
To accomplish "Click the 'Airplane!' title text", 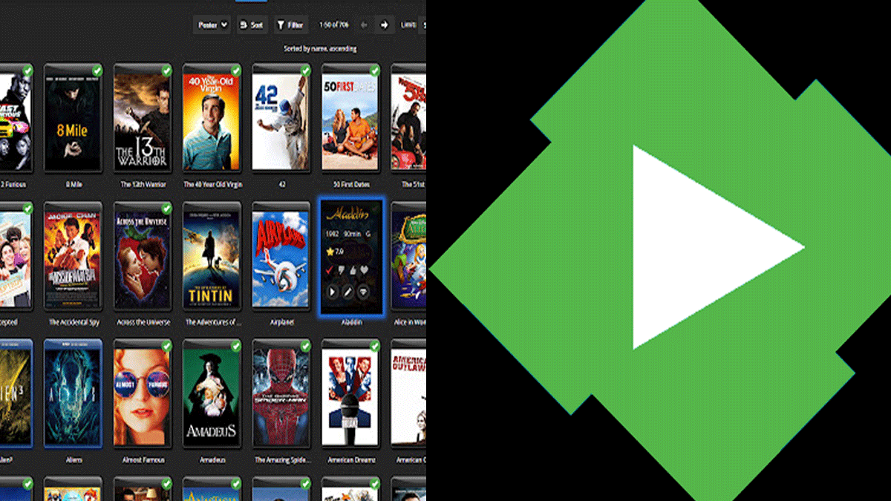I will coord(281,322).
